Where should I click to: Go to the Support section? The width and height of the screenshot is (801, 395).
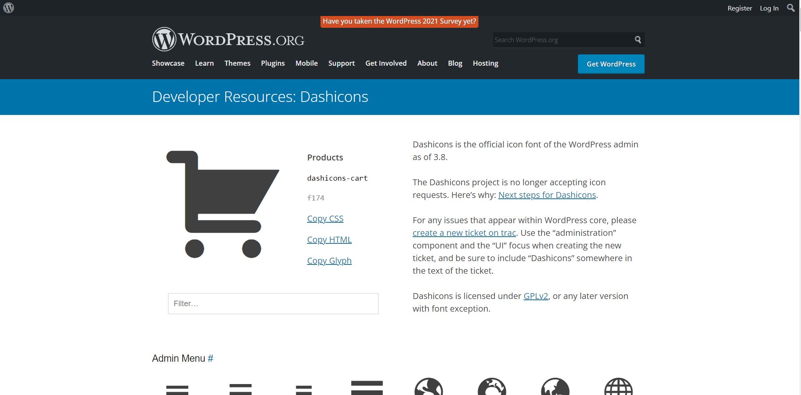(341, 63)
